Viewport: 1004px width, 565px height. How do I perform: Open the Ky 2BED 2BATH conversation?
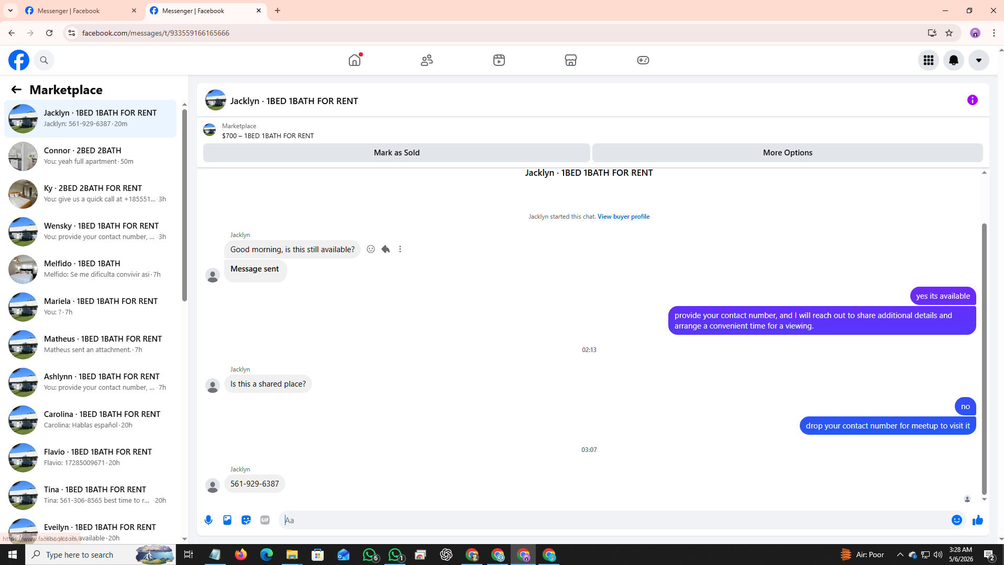pos(90,194)
